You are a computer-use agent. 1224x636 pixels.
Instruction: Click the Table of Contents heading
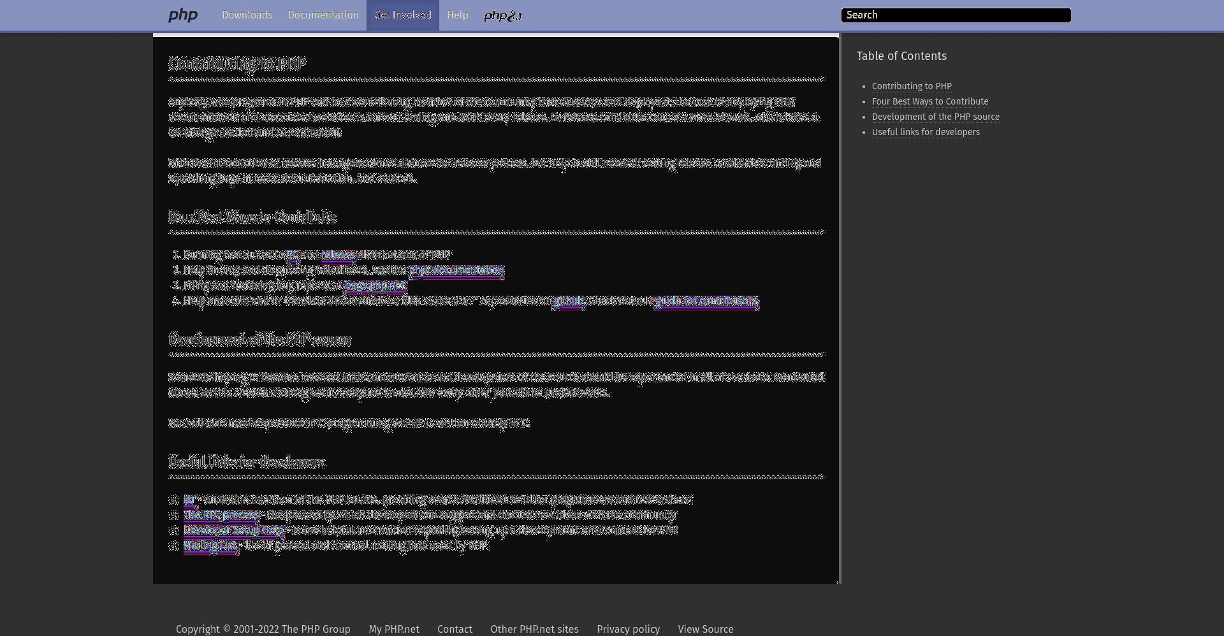click(x=901, y=56)
